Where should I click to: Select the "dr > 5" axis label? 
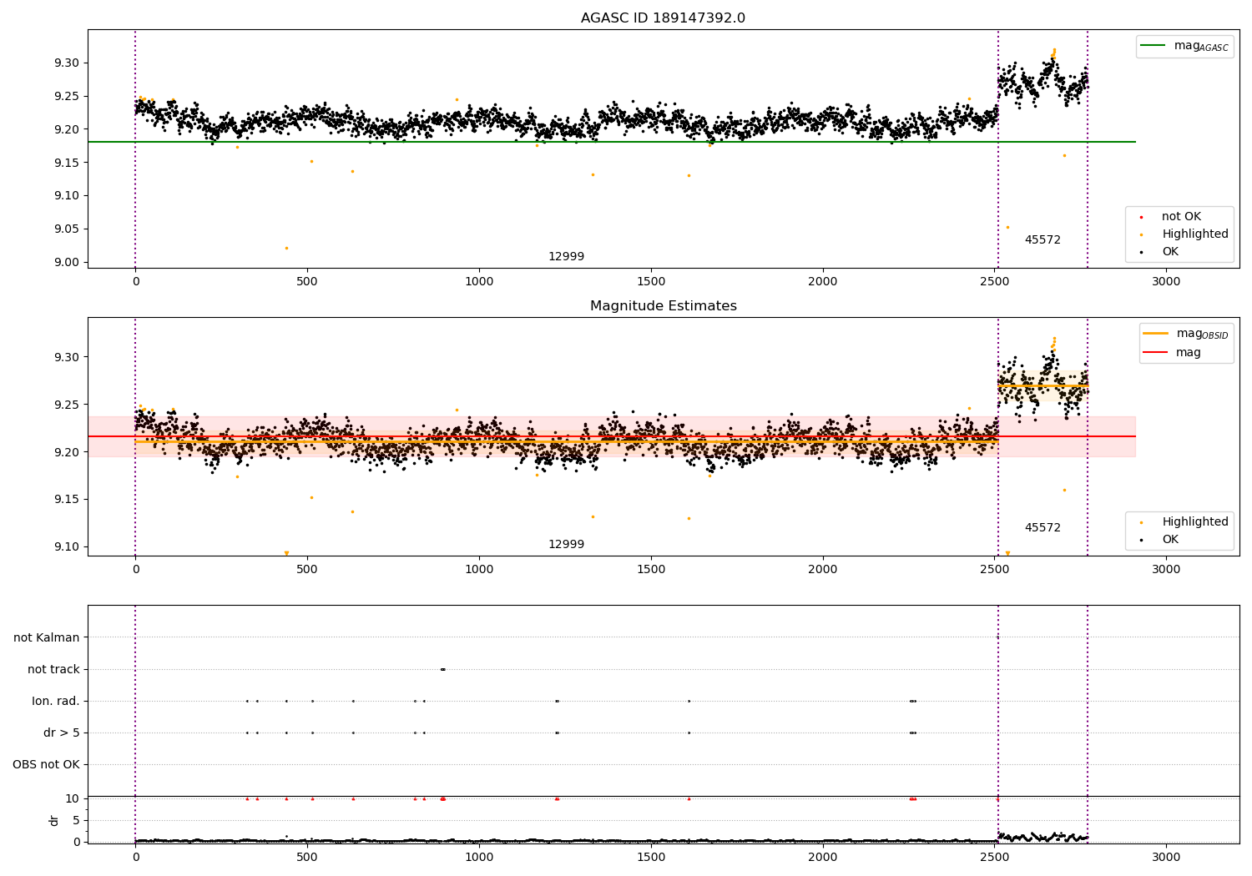pos(62,733)
